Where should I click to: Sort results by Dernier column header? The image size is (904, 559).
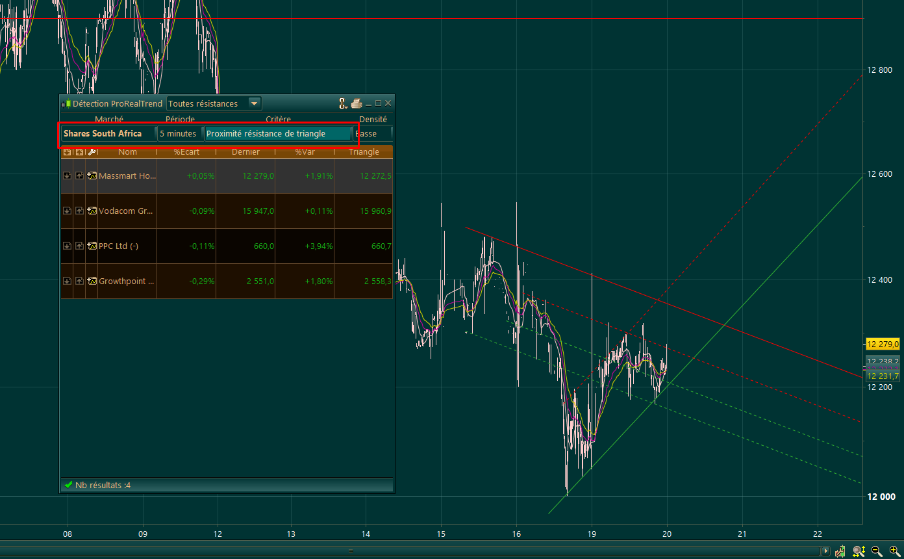click(x=245, y=152)
